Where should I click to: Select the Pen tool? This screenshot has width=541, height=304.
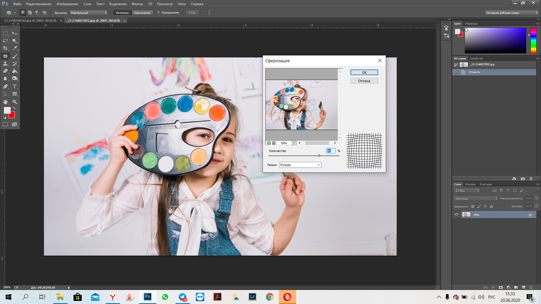click(5, 86)
